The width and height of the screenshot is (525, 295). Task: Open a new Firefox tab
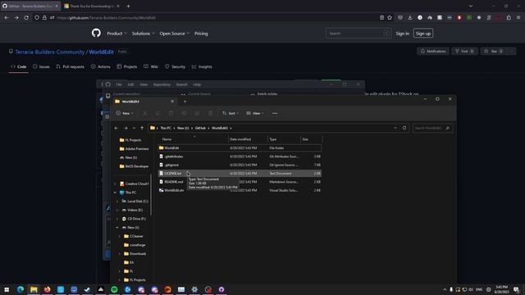tap(128, 6)
